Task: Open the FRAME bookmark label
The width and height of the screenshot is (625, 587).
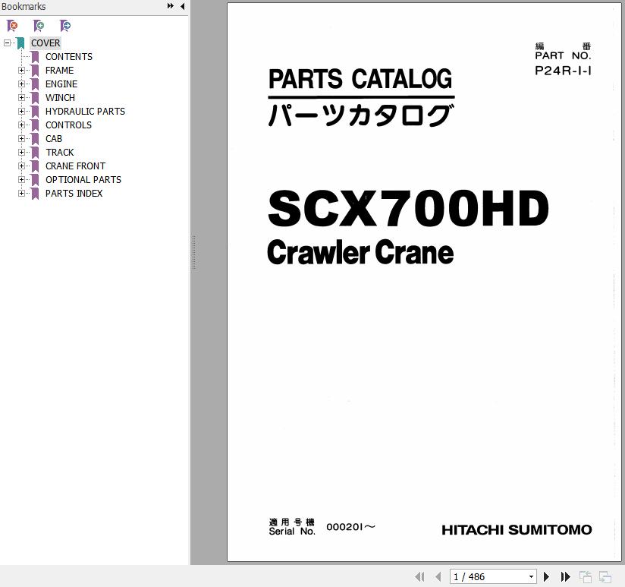Action: coord(59,70)
